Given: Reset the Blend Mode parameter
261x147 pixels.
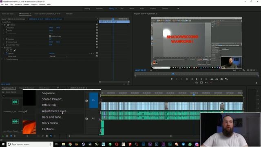Looking at the screenshot, I should tap(97, 56).
